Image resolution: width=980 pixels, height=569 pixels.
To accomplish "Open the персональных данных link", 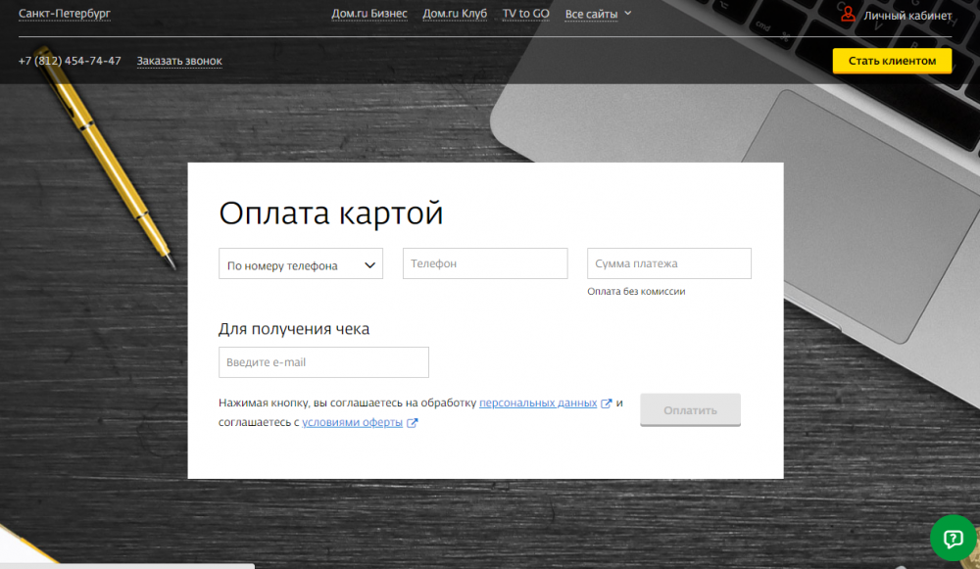I will coord(537,403).
